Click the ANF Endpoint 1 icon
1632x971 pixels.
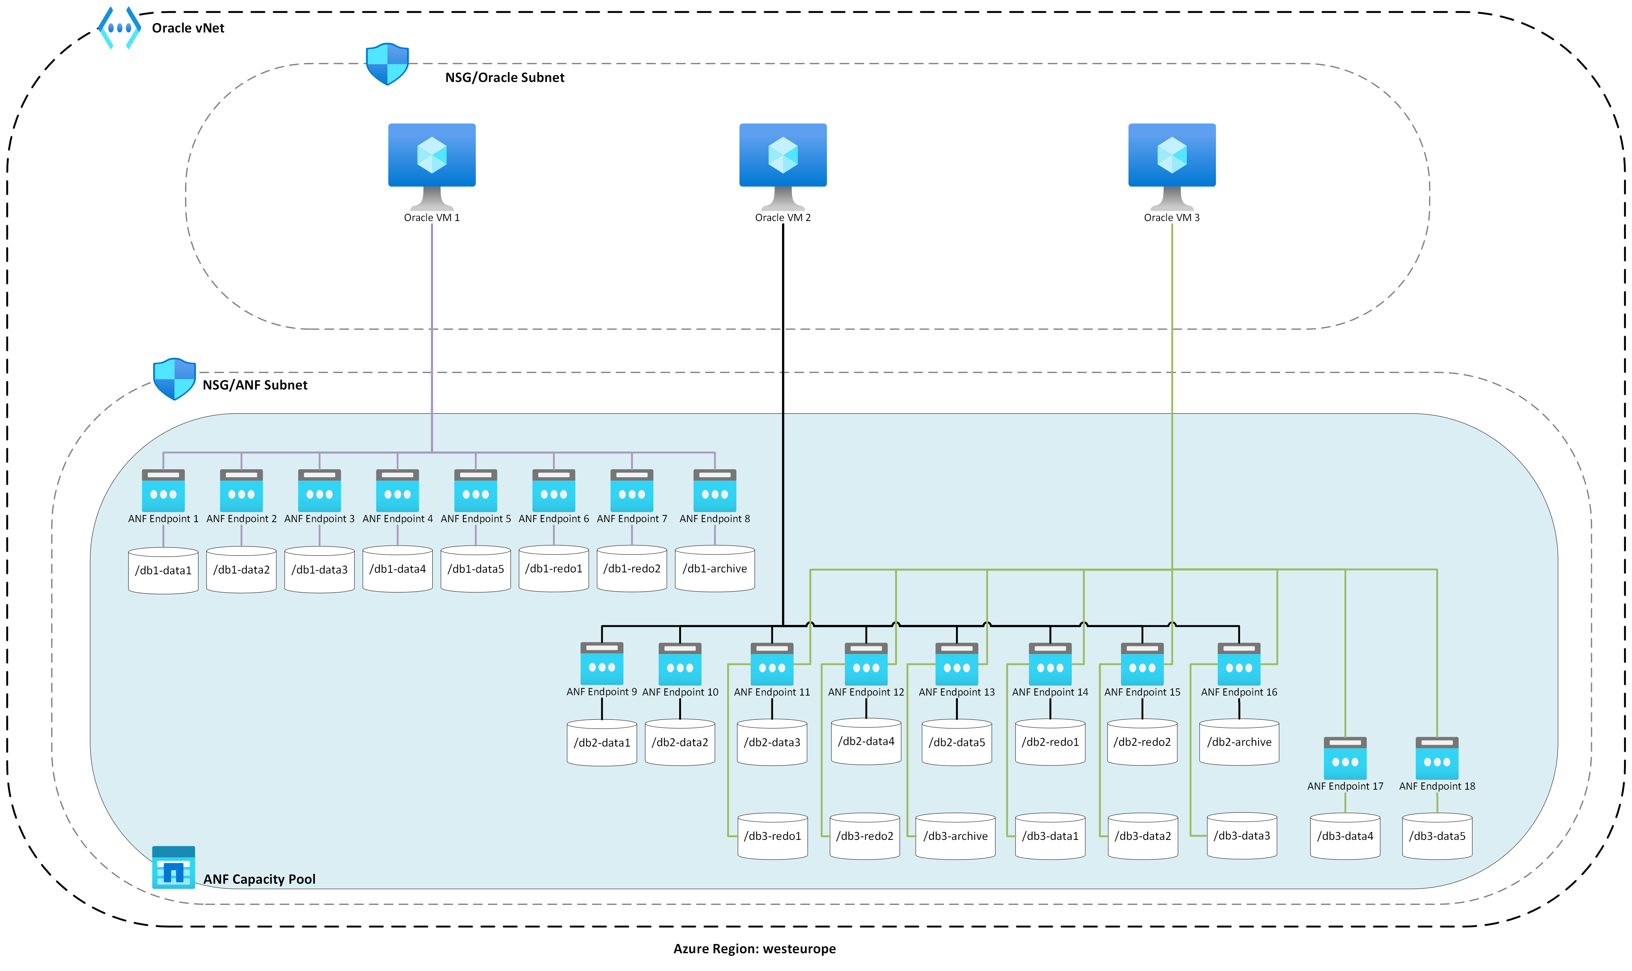(x=163, y=491)
